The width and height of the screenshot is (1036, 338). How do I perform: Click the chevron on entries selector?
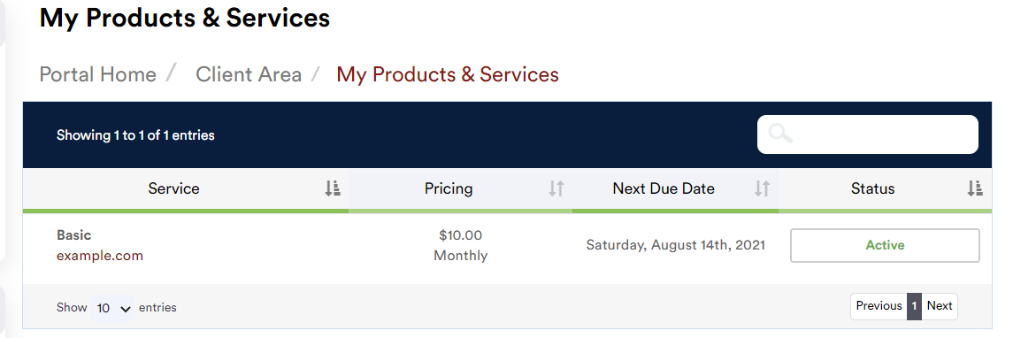point(126,309)
